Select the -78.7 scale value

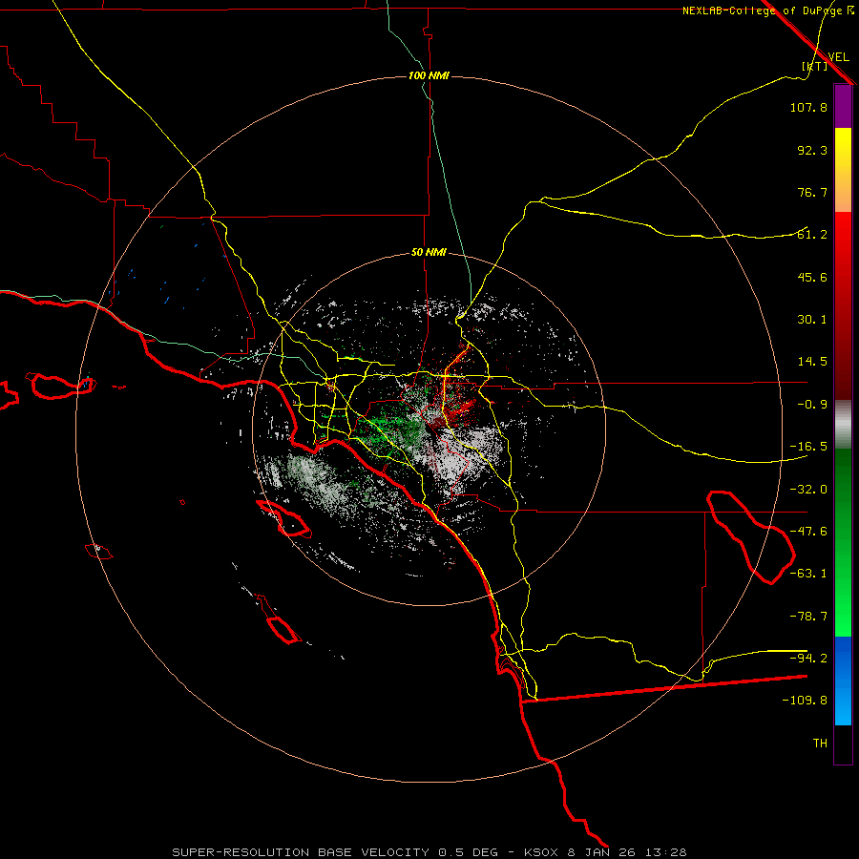(808, 617)
